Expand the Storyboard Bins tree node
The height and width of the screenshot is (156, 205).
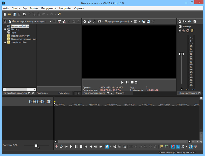tap(5, 42)
